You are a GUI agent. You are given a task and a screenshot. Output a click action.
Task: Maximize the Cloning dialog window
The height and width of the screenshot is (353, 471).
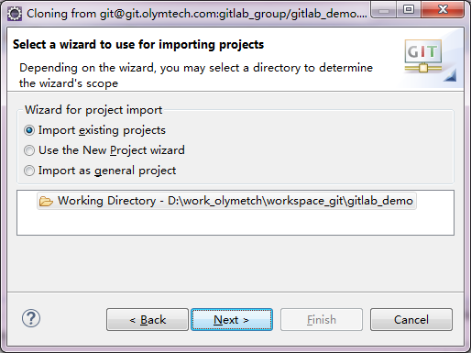[x=409, y=10]
